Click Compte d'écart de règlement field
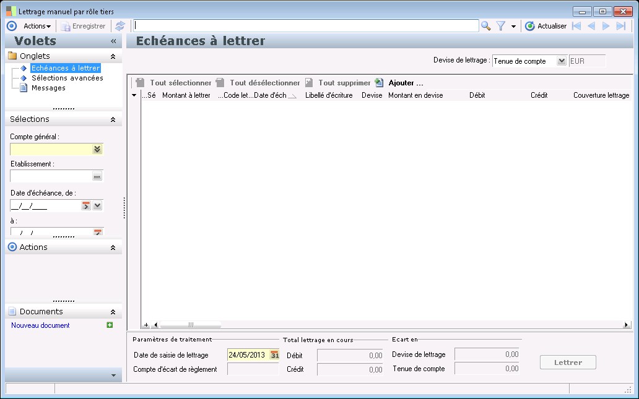The image size is (639, 399). tap(253, 369)
